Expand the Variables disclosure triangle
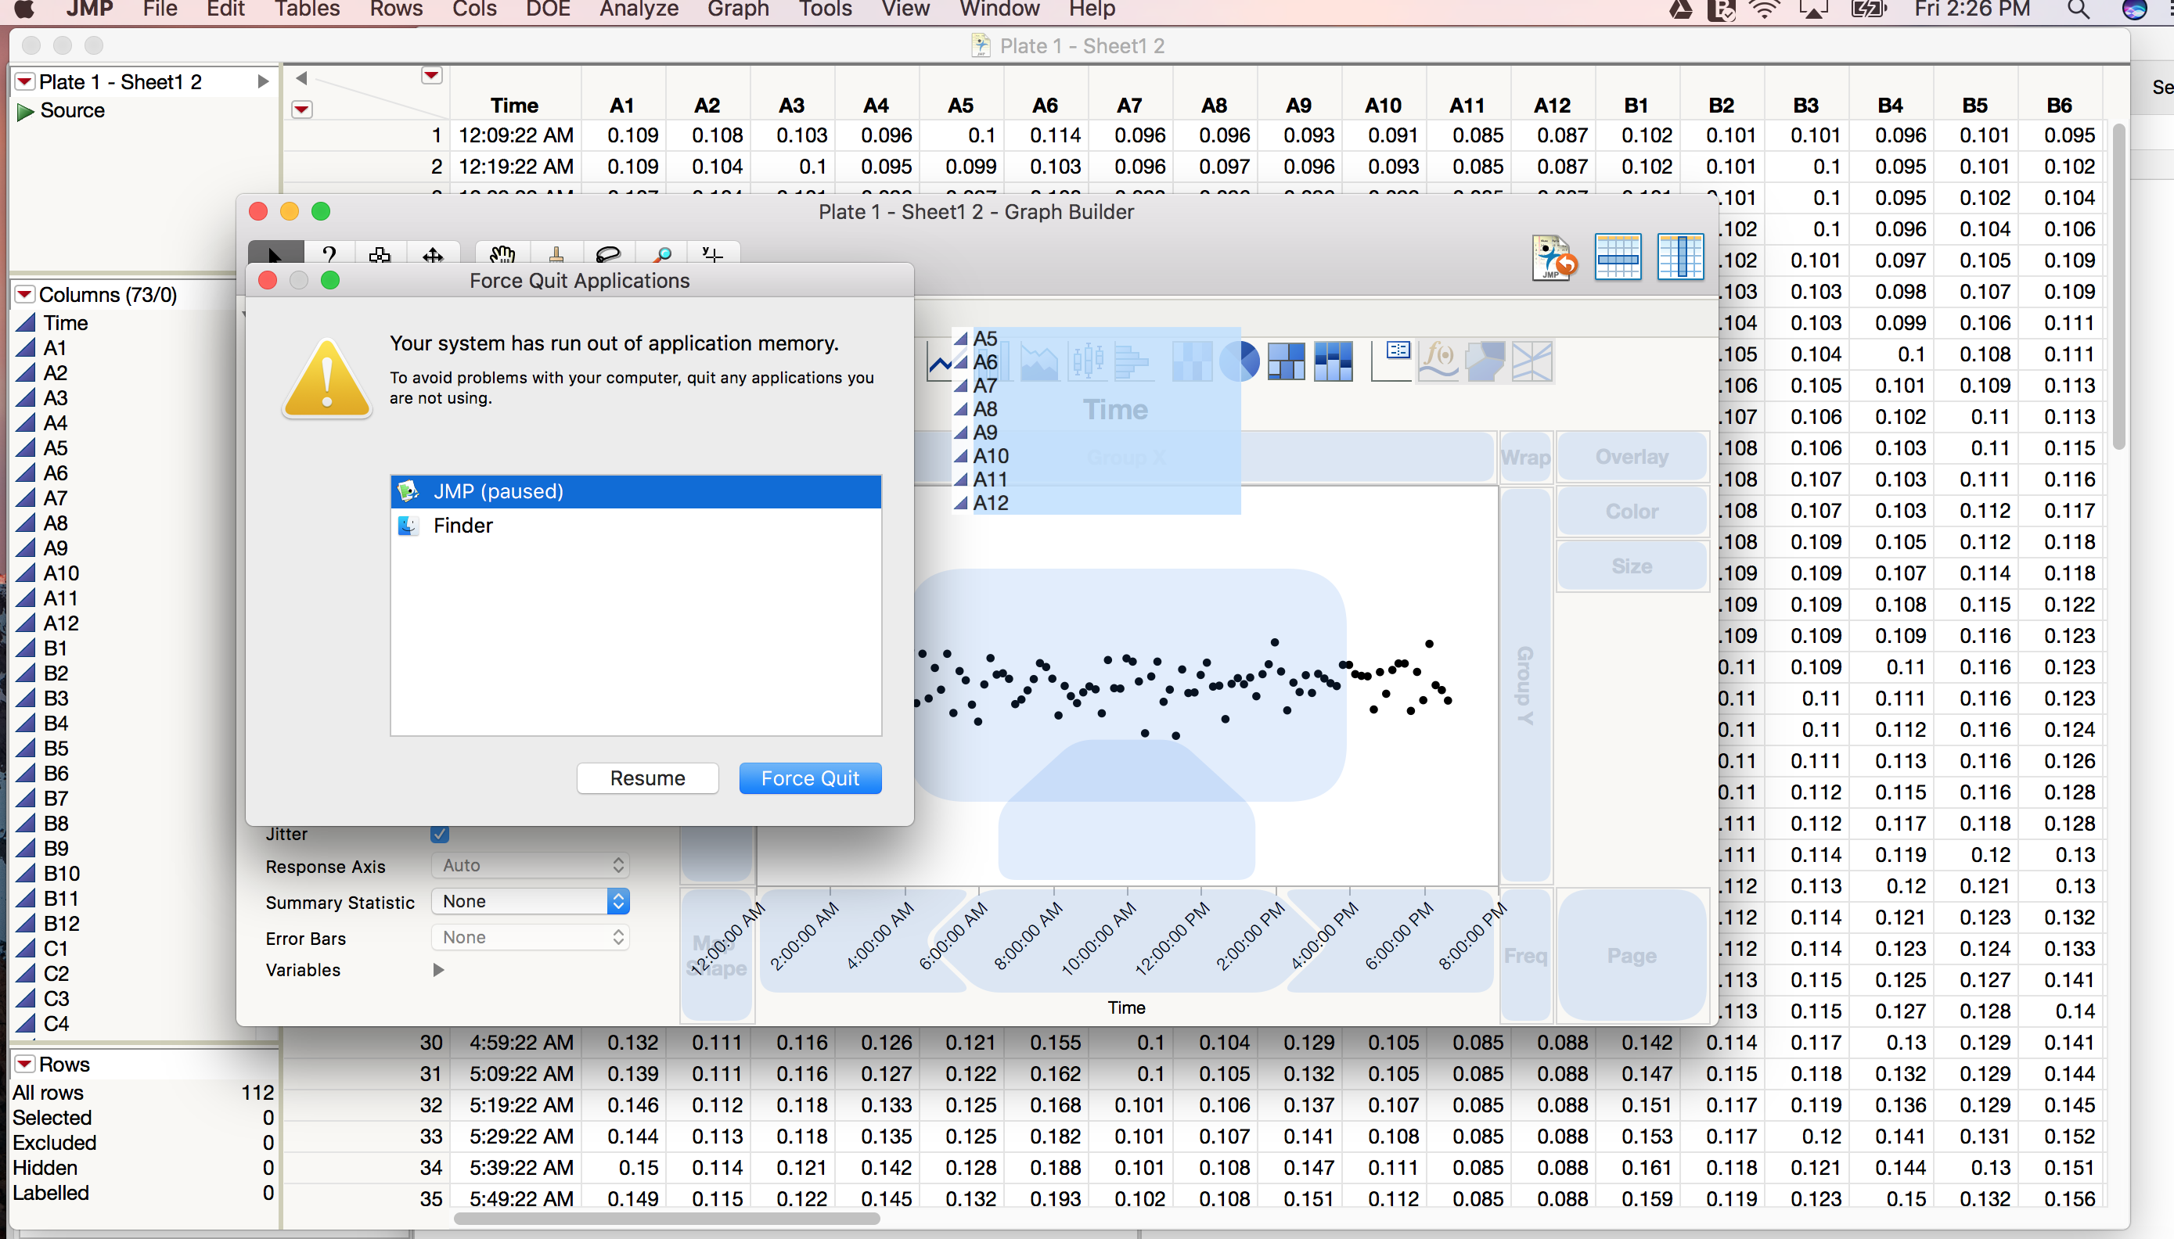2174x1239 pixels. pos(438,970)
